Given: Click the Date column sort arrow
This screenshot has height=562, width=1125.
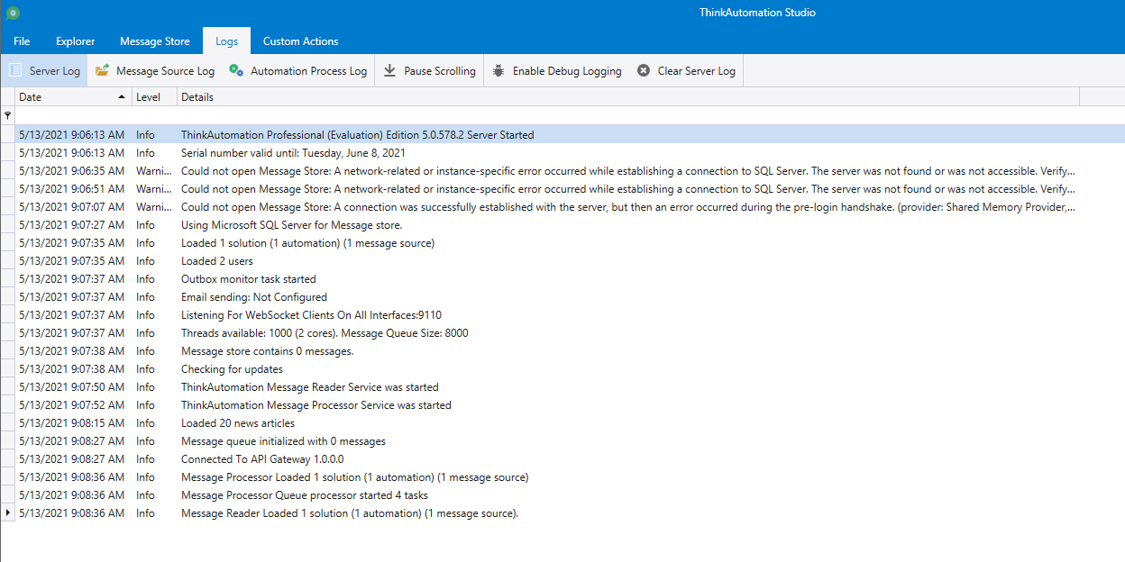Looking at the screenshot, I should (x=122, y=96).
